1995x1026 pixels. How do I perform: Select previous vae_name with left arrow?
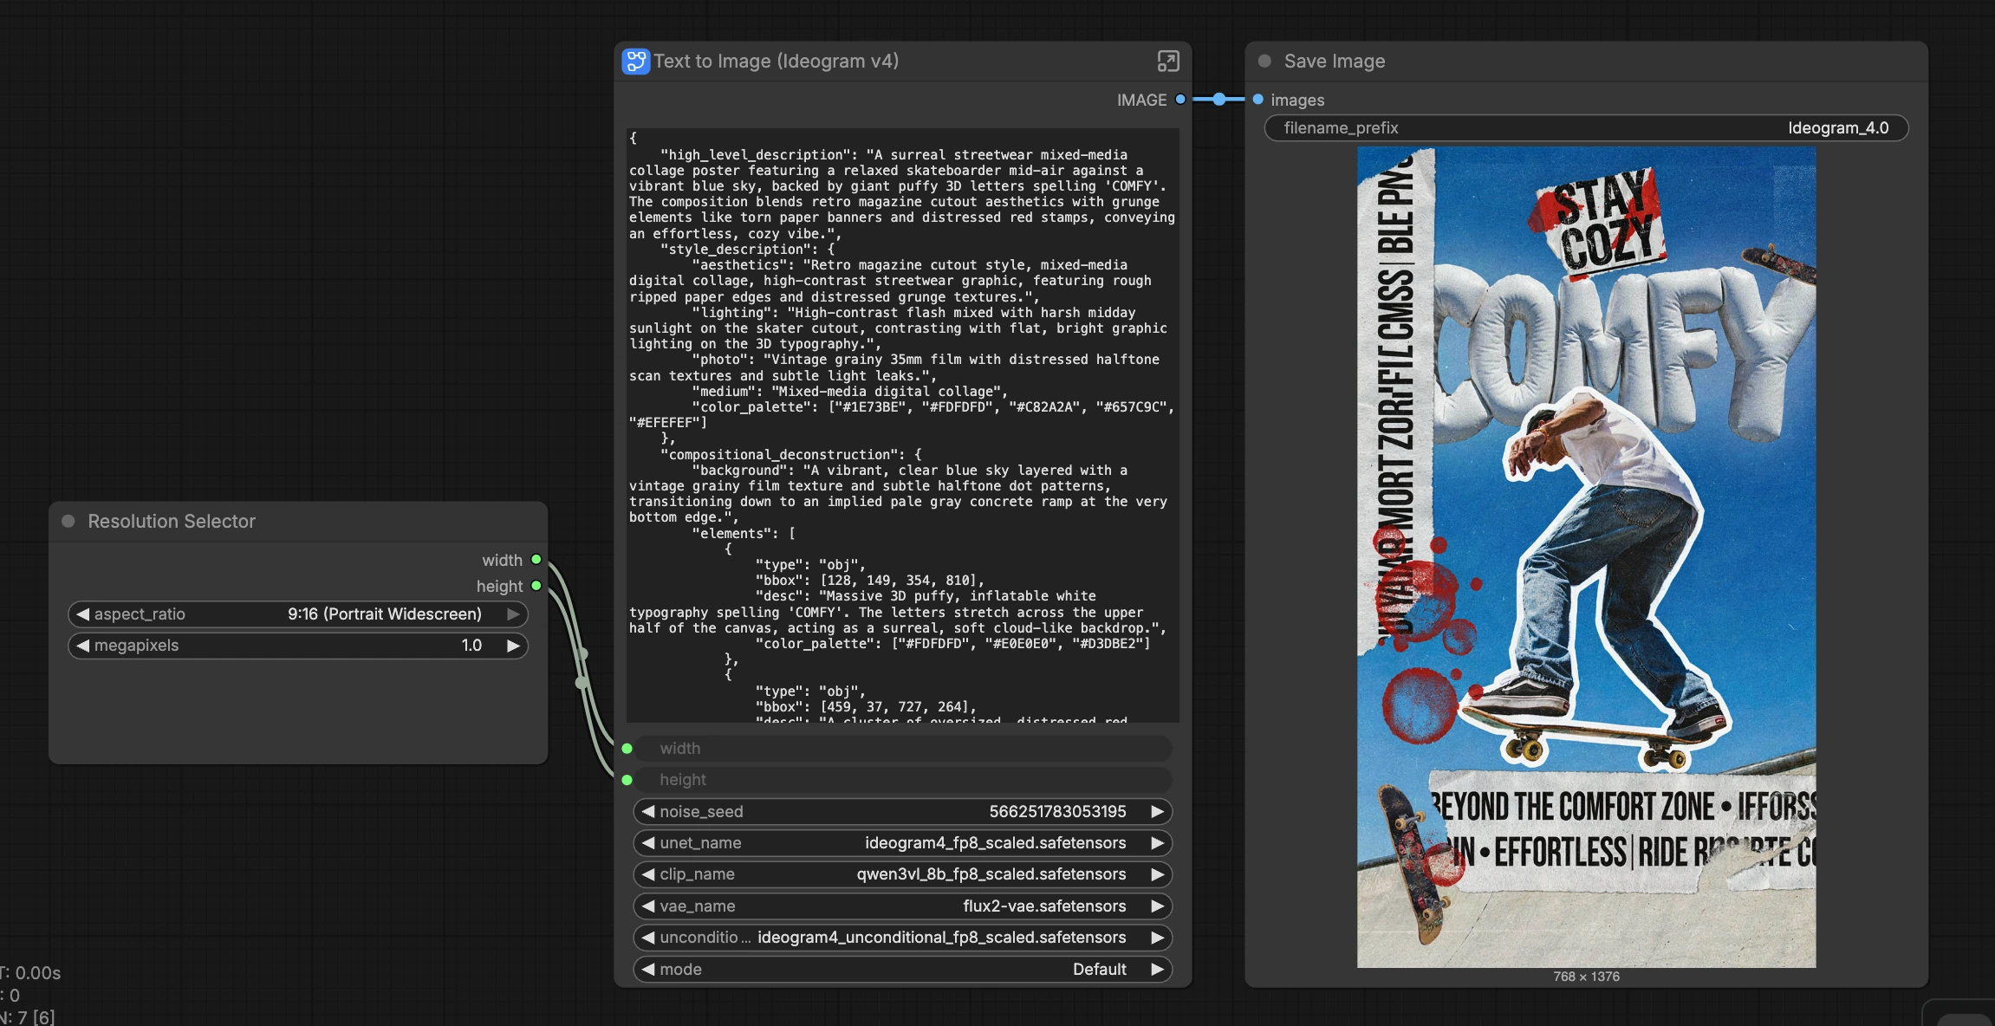[x=648, y=906]
